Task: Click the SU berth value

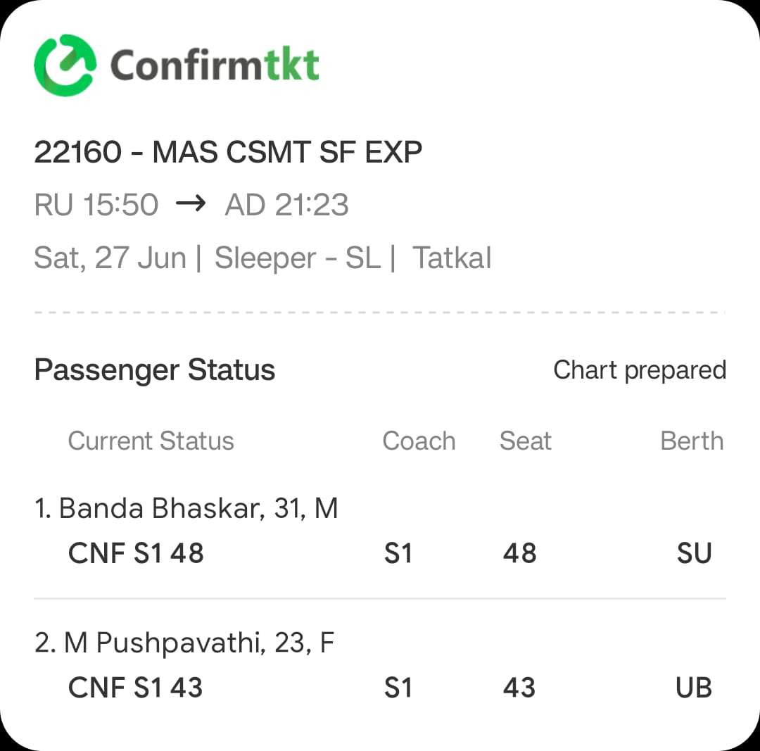Action: coord(694,553)
